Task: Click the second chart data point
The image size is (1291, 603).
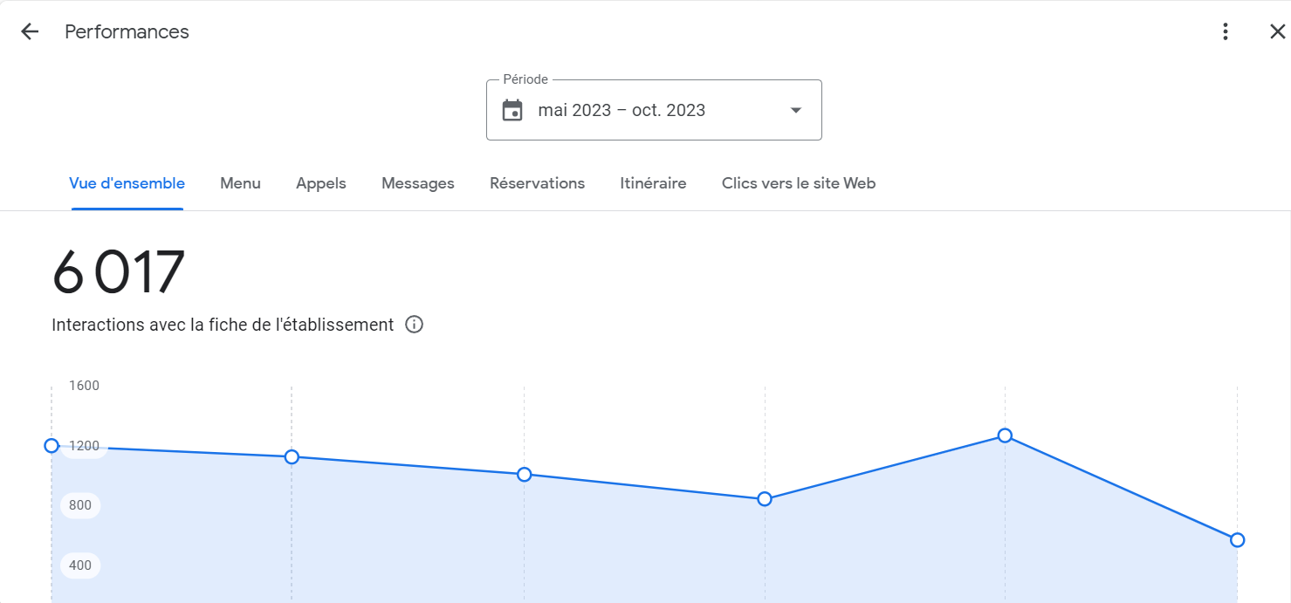Action: pos(292,457)
